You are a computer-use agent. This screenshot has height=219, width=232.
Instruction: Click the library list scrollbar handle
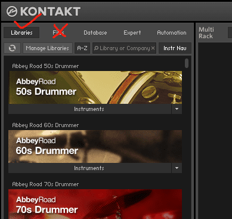(187, 63)
